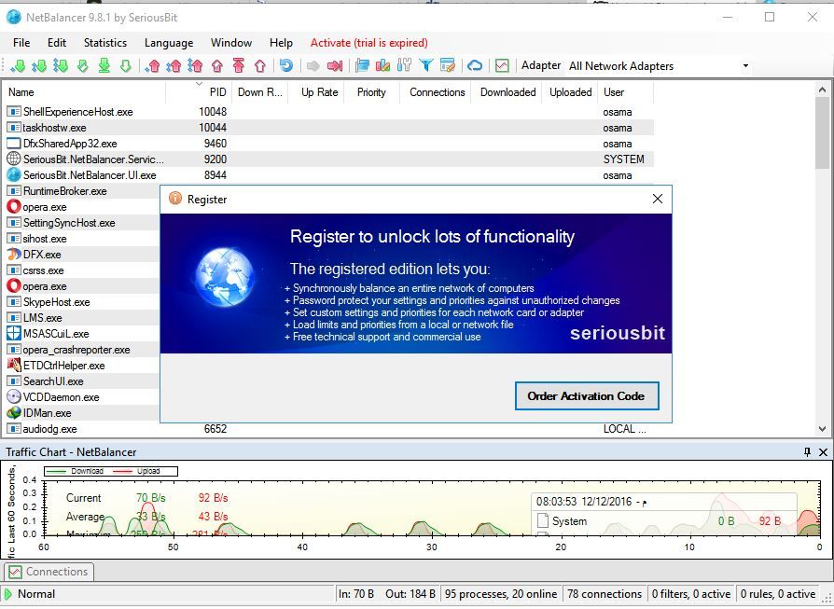Select the audiodg.exe process row
Image resolution: width=834 pixels, height=609 pixels.
pos(328,429)
